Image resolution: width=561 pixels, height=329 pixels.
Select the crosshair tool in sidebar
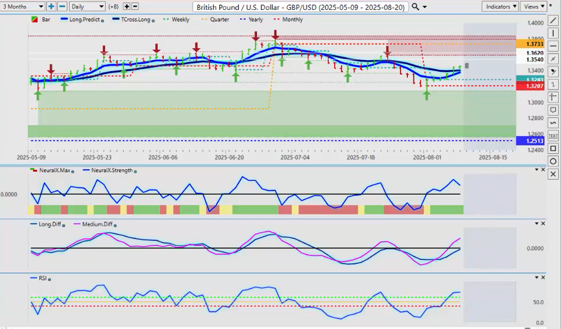553,97
